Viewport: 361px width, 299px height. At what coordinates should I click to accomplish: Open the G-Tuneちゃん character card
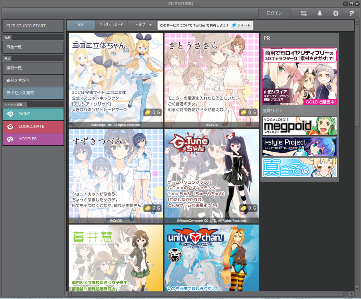click(212, 176)
